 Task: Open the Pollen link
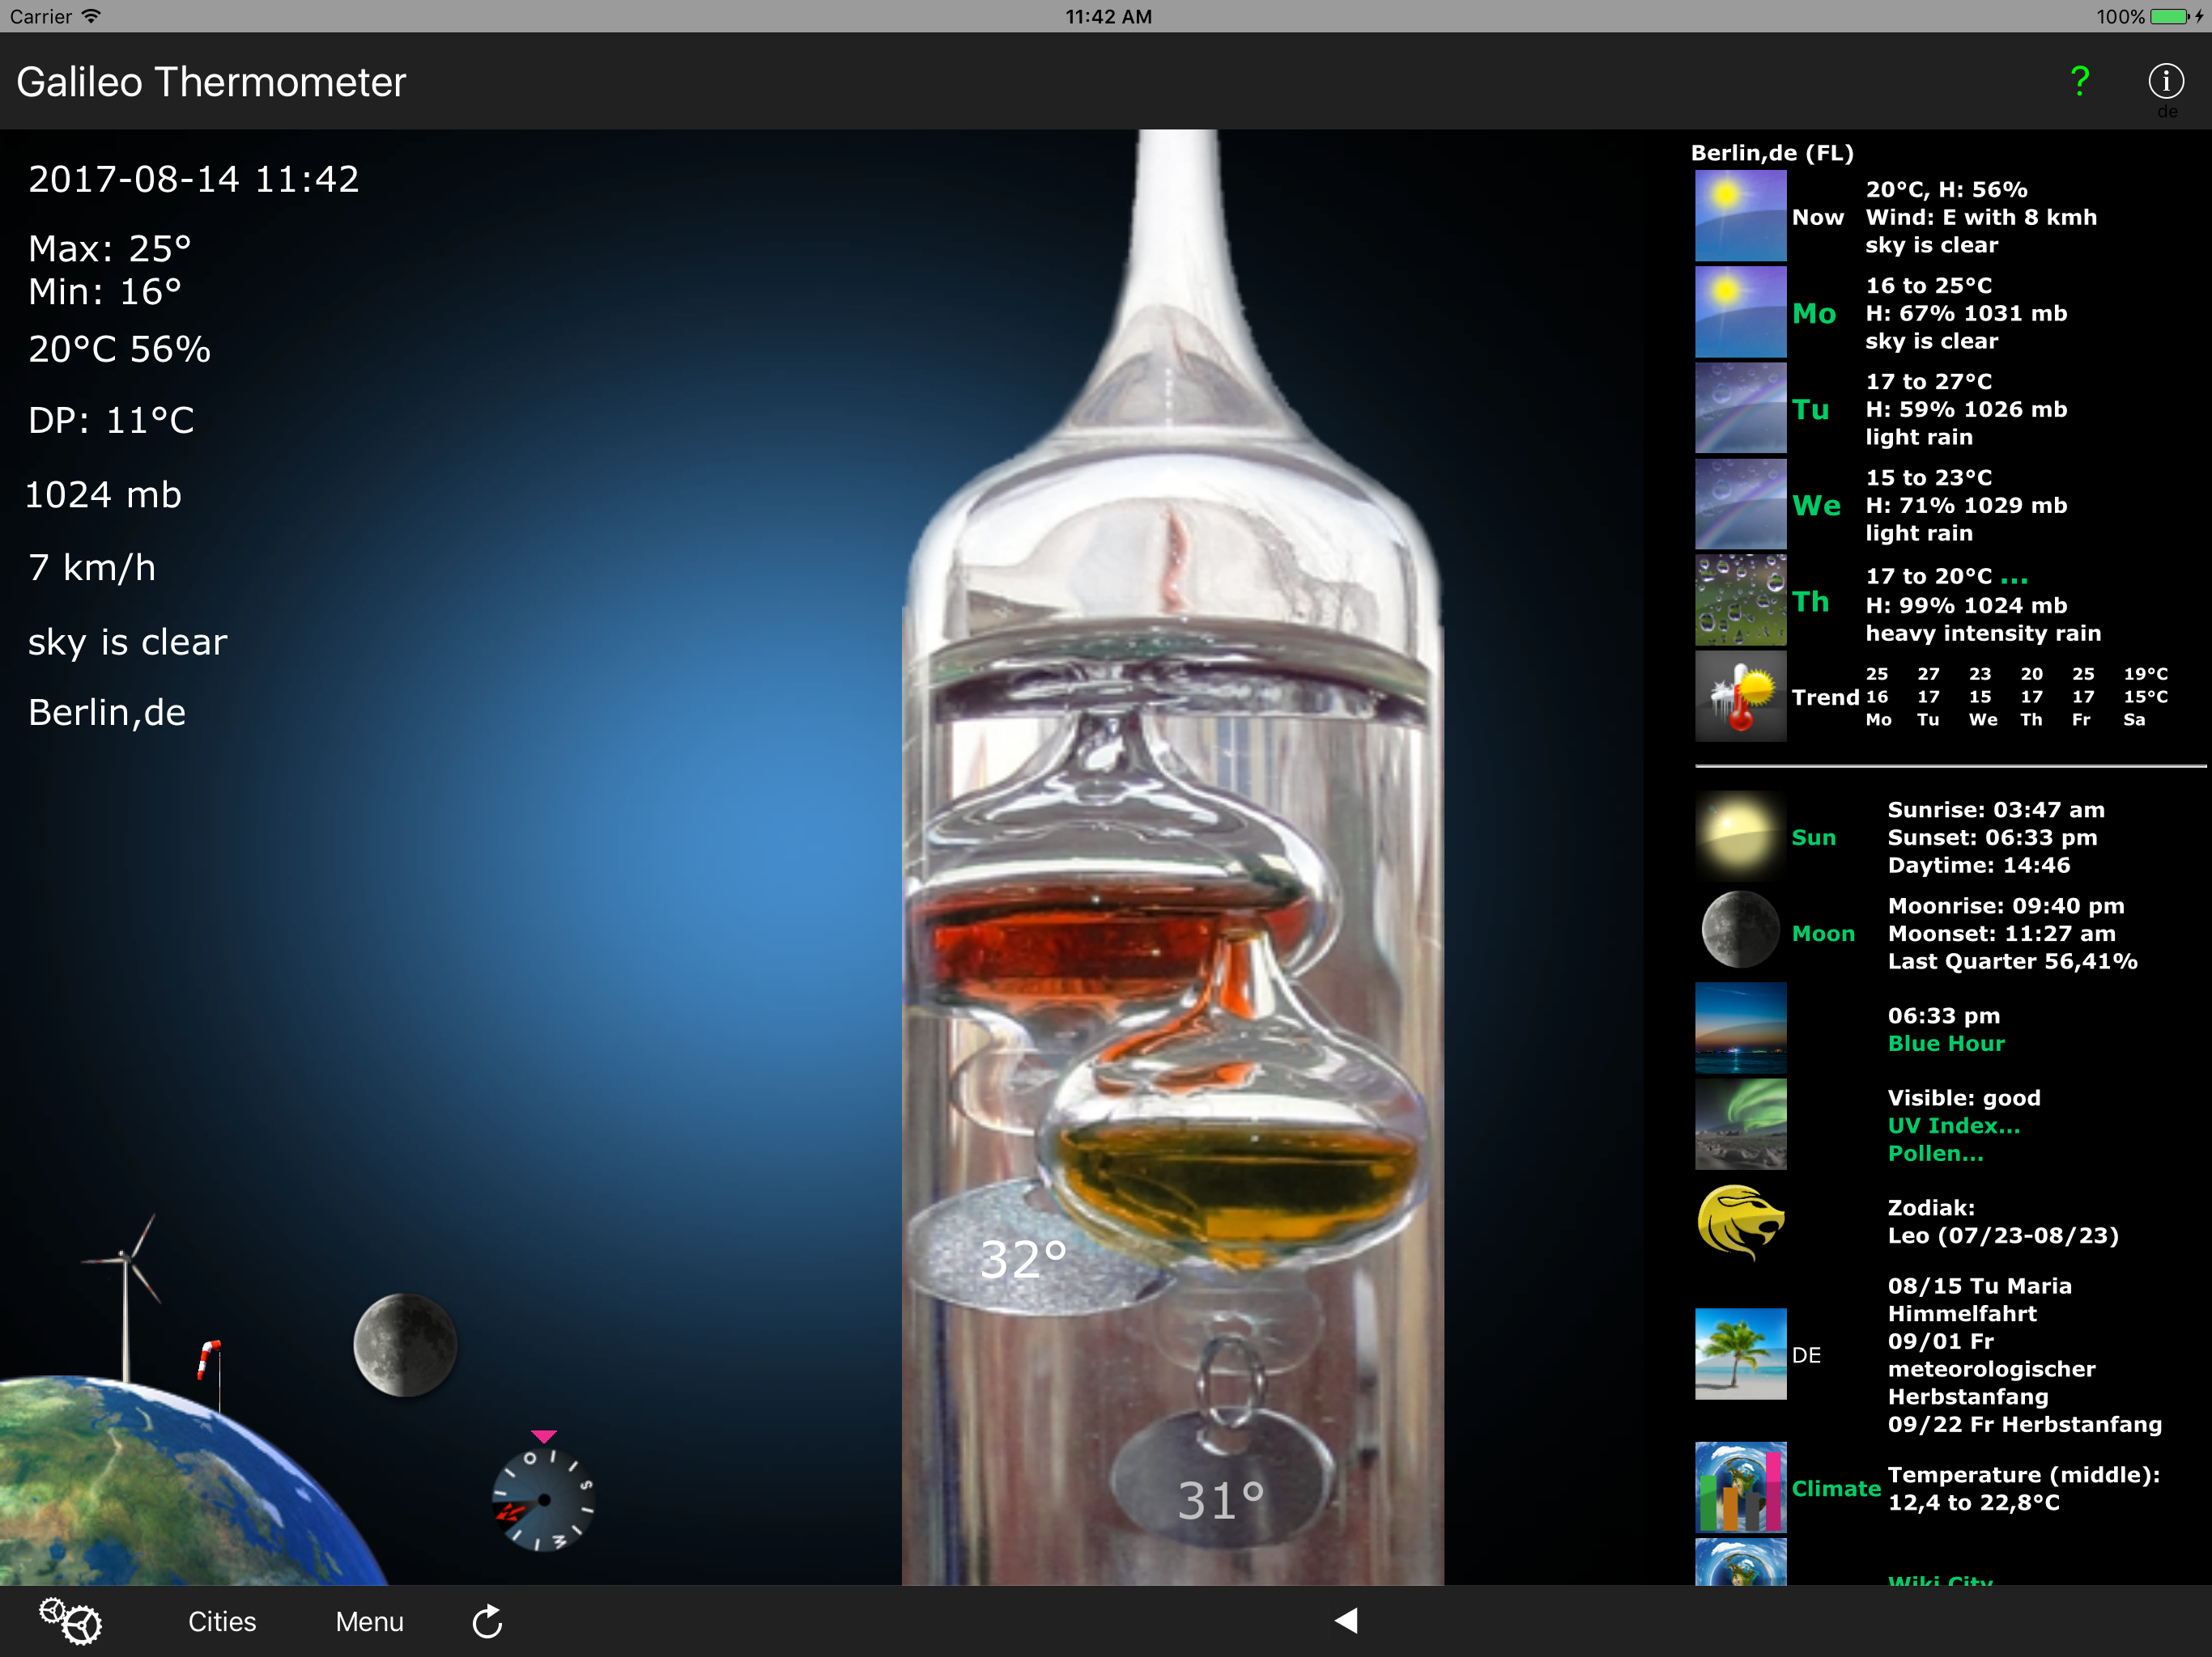click(x=1935, y=1153)
